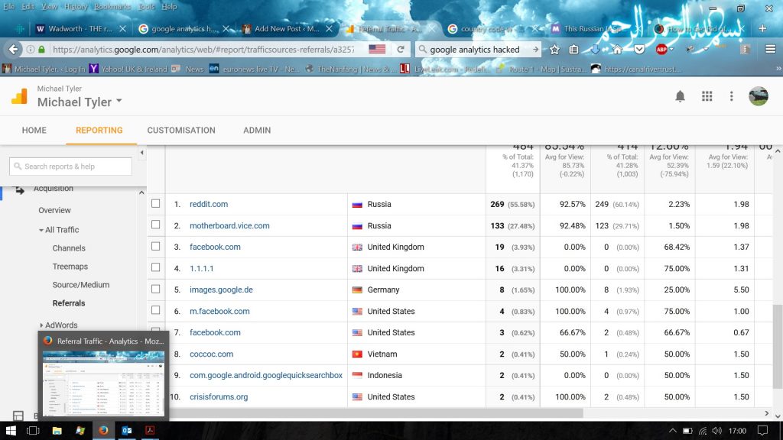Open Task View in taskbar
This screenshot has height=440, width=783.
coord(33,431)
